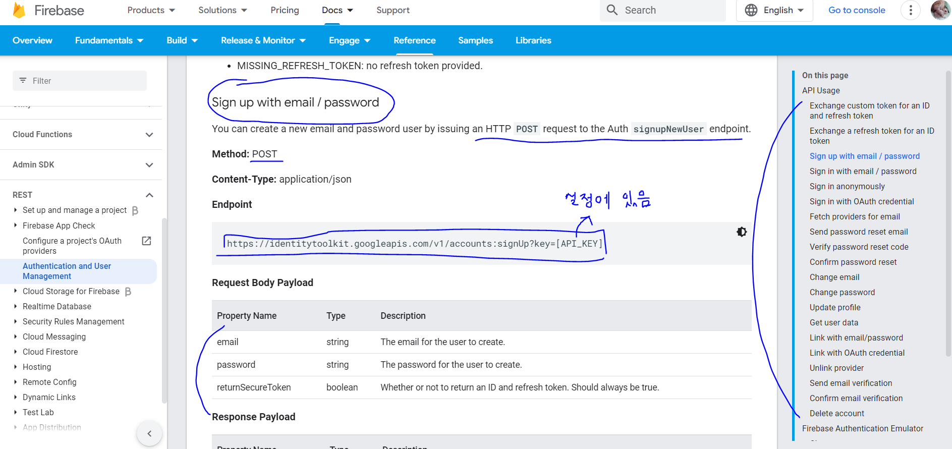Image resolution: width=952 pixels, height=449 pixels.
Task: Expand Cloud Firestore item
Action: [x=15, y=352]
